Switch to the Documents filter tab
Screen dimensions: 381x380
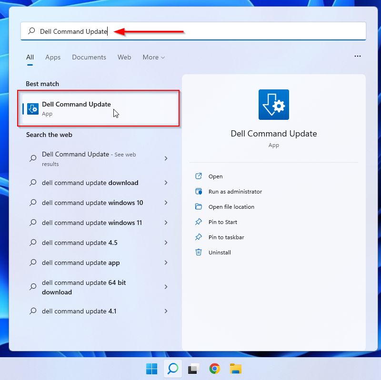tap(89, 57)
